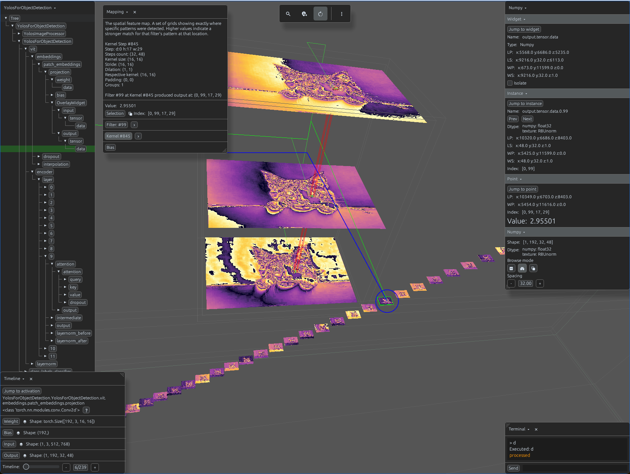Select encoder layer 11 tree item
This screenshot has width=630, height=474.
click(53, 356)
